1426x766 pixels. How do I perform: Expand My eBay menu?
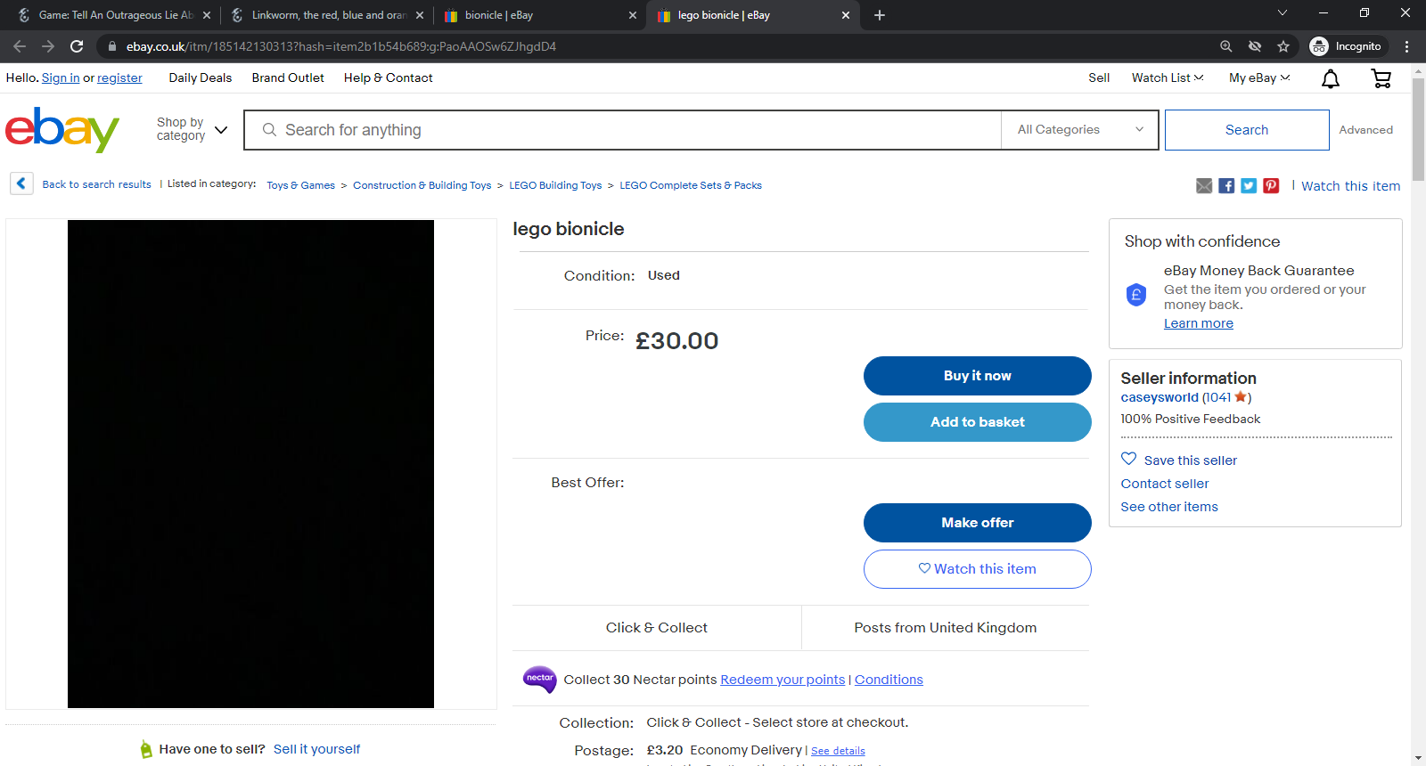(1259, 78)
